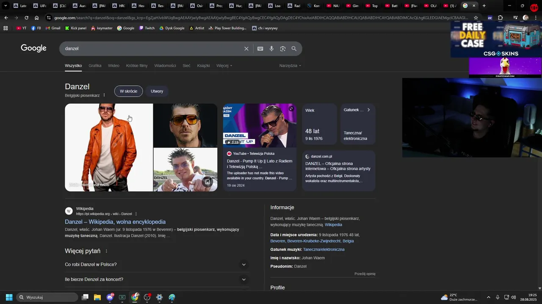Image resolution: width=542 pixels, height=304 pixels.
Task: Click the Belgia link
Action: (x=348, y=241)
